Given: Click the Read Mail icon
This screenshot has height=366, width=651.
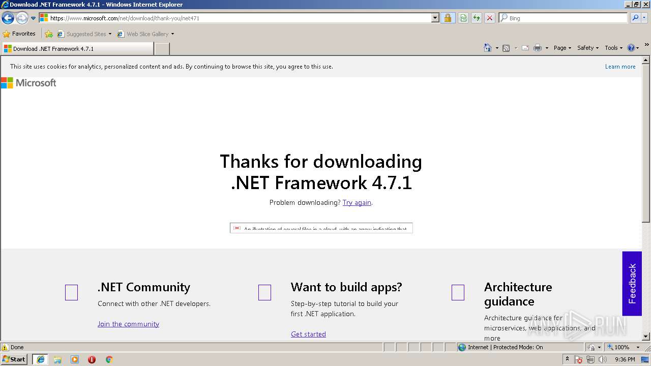Looking at the screenshot, I should click(x=525, y=48).
